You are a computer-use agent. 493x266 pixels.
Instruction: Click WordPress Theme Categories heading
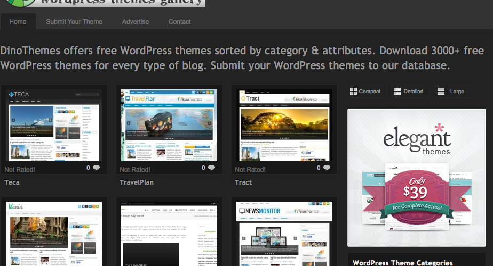coord(403,263)
